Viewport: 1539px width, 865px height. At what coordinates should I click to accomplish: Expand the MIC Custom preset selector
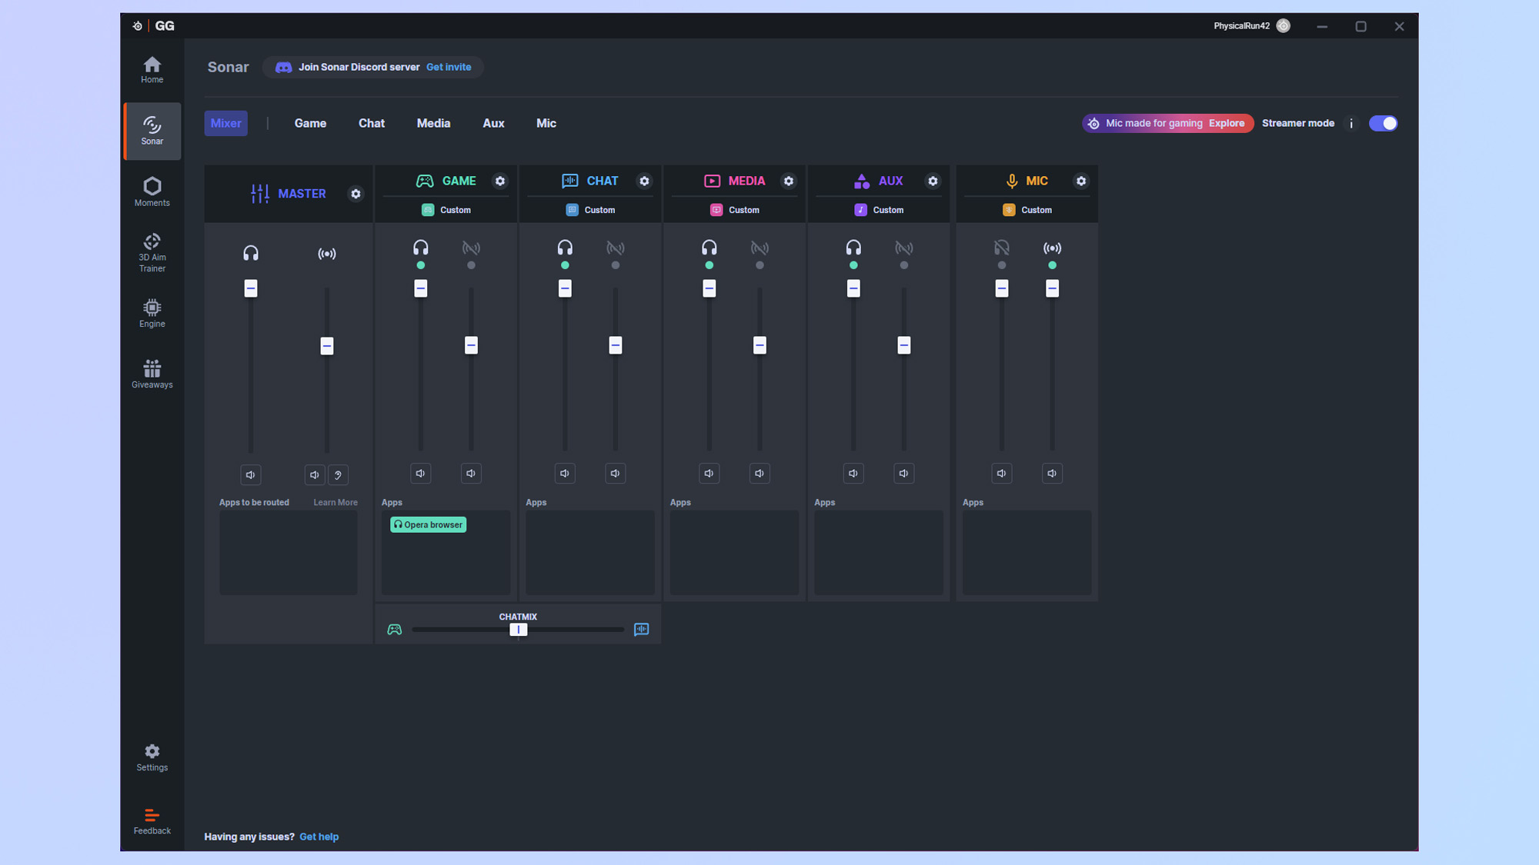pos(1027,210)
